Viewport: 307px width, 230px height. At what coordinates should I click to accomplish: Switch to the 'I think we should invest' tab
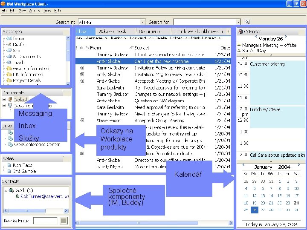point(199,31)
